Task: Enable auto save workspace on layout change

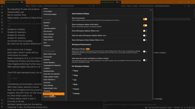Action: pyautogui.click(x=145, y=60)
